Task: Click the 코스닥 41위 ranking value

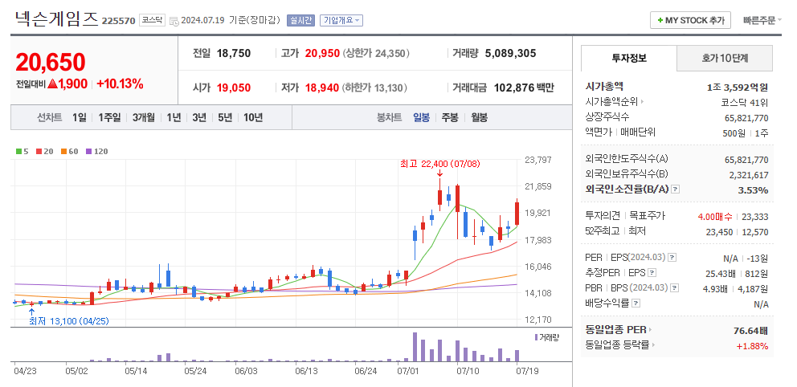Action: (745, 103)
